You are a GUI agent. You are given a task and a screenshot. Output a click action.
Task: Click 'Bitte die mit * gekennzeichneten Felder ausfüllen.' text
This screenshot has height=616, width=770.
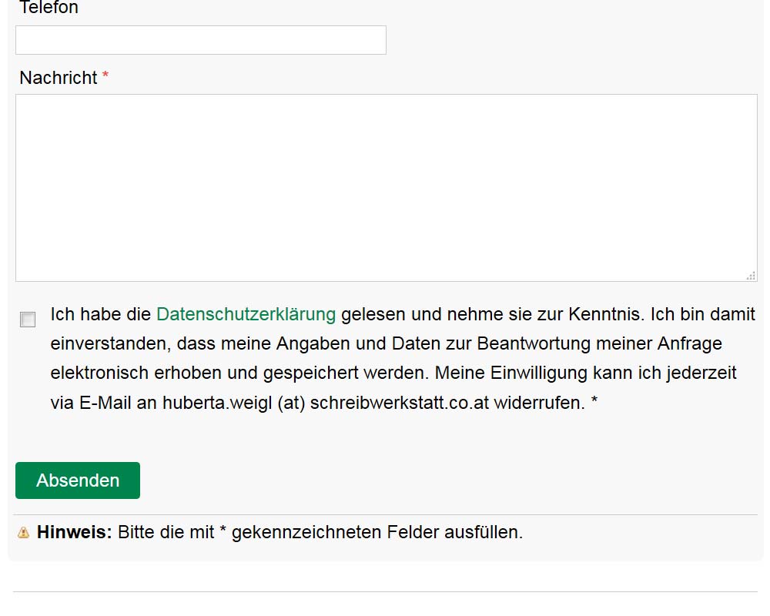320,532
